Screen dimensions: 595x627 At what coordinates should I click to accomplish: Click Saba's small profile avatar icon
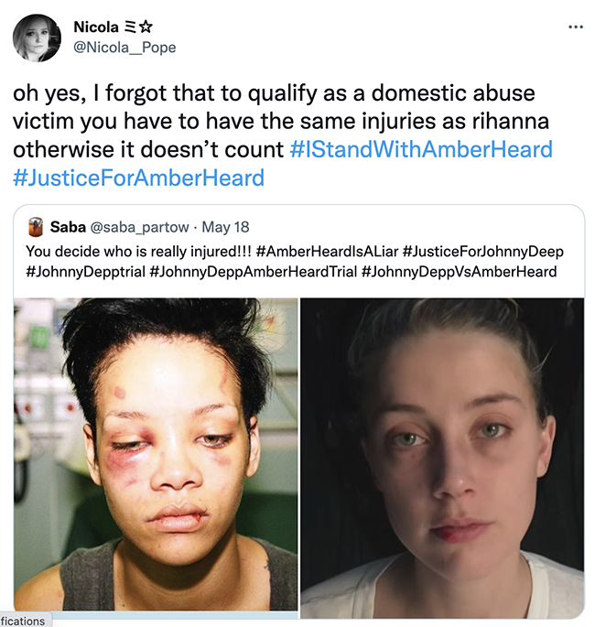click(x=36, y=227)
